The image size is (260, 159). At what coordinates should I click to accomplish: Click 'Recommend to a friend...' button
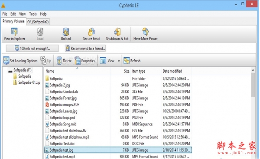(85, 48)
